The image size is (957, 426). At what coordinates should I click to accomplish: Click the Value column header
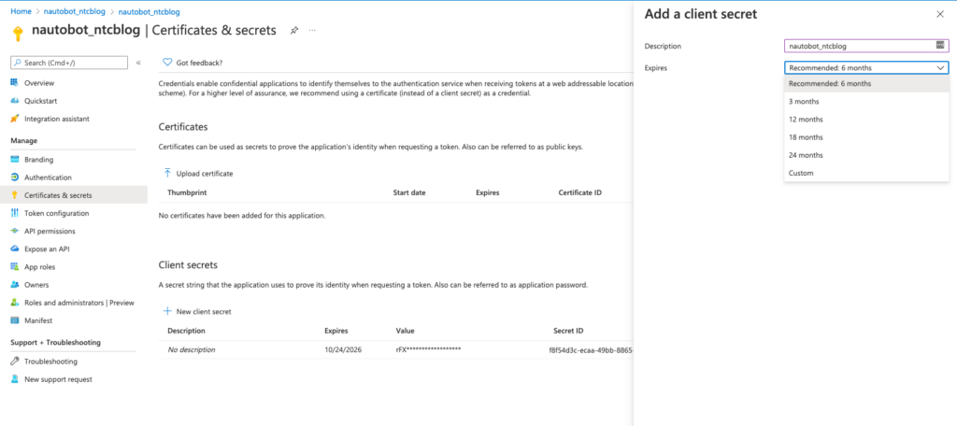406,331
